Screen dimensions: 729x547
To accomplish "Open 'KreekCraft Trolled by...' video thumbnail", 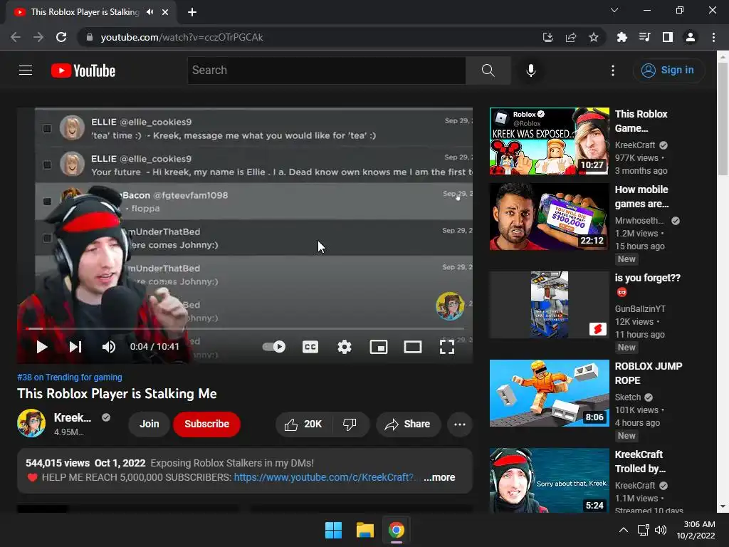I will pyautogui.click(x=549, y=481).
